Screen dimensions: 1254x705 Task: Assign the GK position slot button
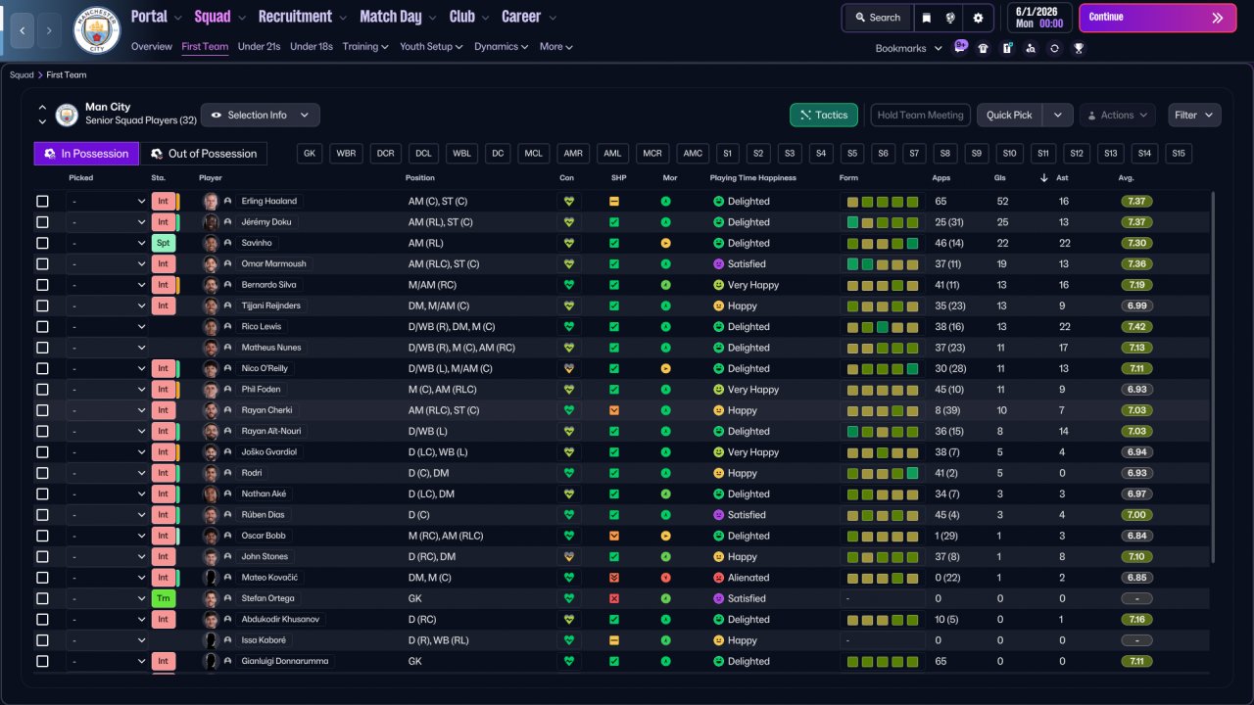point(310,154)
